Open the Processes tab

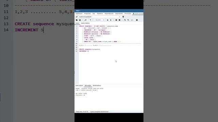coord(128,14)
